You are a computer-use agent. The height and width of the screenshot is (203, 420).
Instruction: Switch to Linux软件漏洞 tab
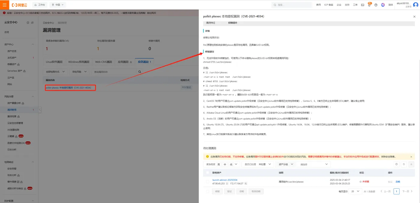click(x=54, y=62)
